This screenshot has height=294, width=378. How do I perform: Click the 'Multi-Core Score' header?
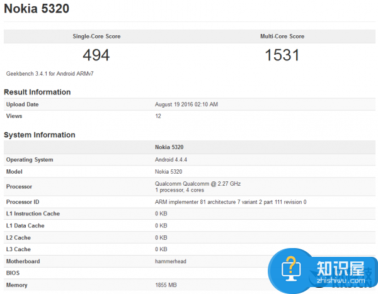(282, 37)
